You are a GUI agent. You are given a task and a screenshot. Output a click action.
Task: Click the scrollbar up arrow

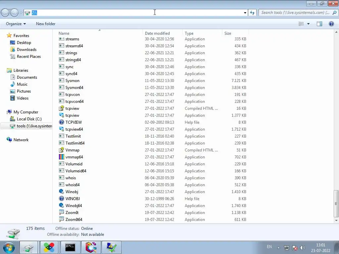point(336,32)
